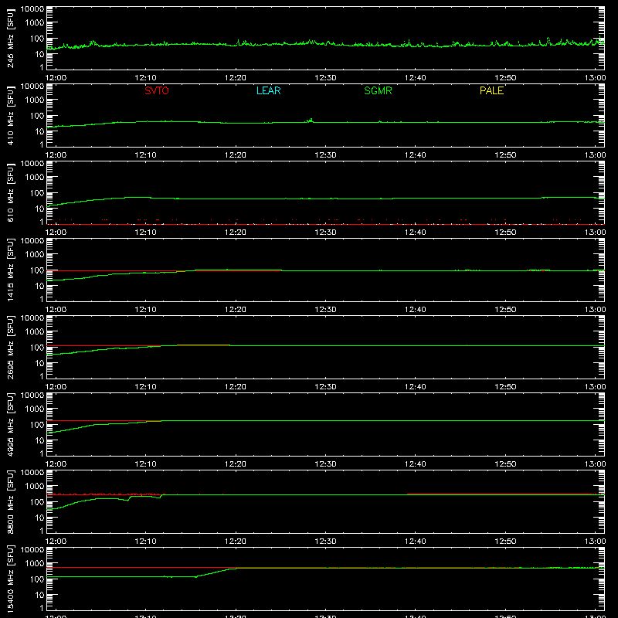618x618 pixels.
Task: Select the "1415 MHz [SFU]" axis title
Action: click(10, 270)
